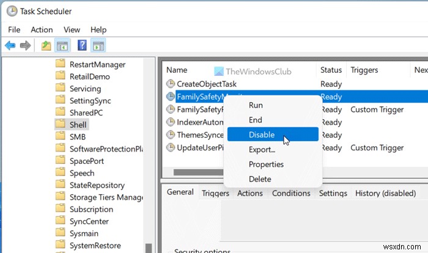Switch to the Conditions tab

(x=291, y=193)
